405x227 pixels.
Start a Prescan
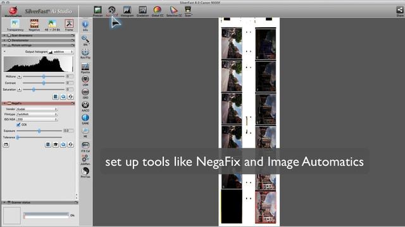coord(97,11)
